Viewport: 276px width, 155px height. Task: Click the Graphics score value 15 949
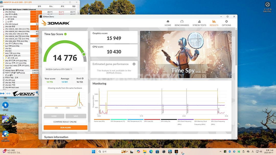tap(114, 38)
